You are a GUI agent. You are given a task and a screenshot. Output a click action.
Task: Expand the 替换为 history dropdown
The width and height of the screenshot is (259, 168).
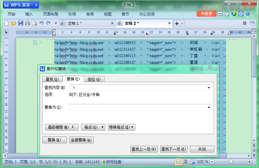click(x=209, y=107)
